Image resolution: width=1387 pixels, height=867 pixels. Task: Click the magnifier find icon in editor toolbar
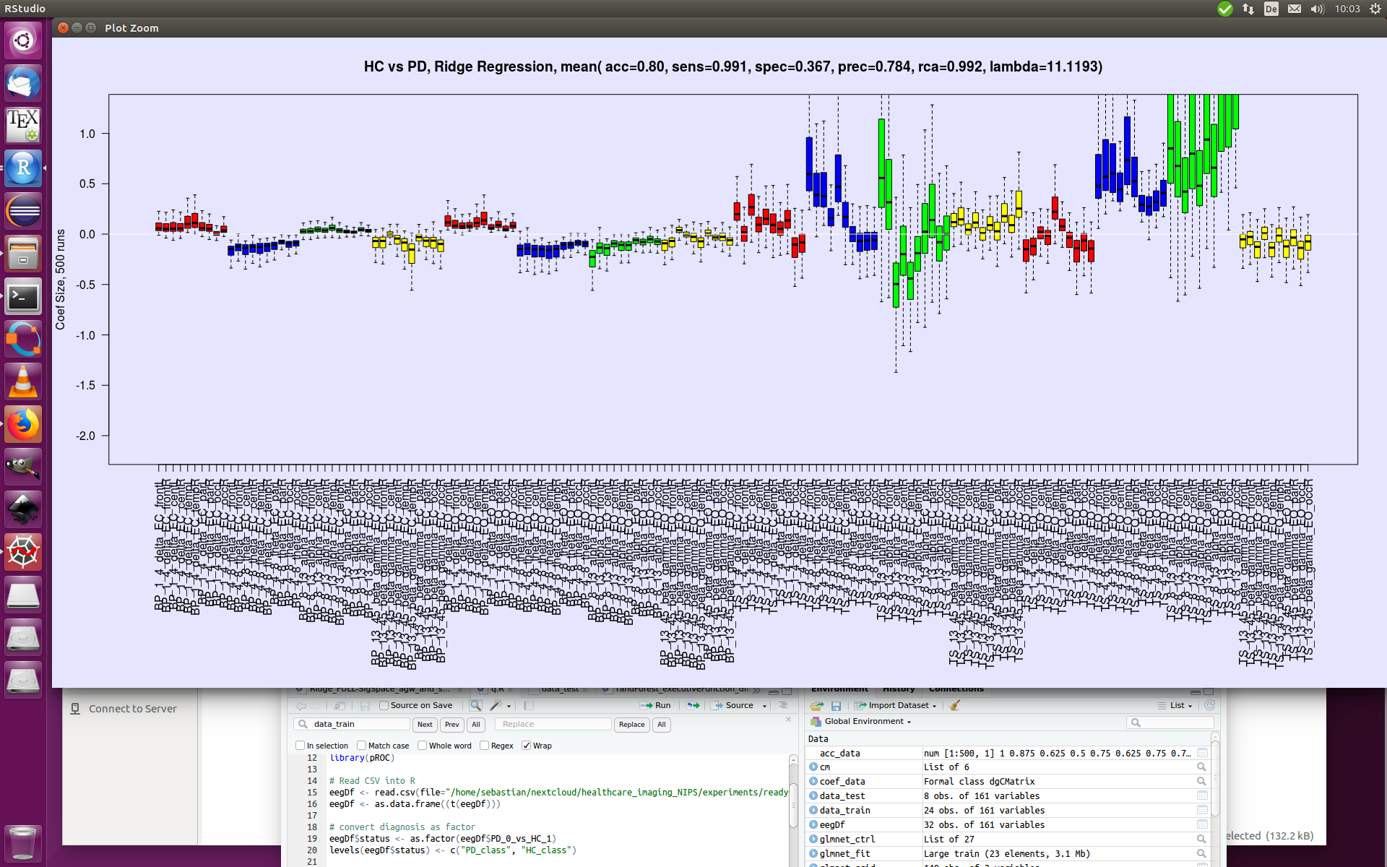coord(475,705)
